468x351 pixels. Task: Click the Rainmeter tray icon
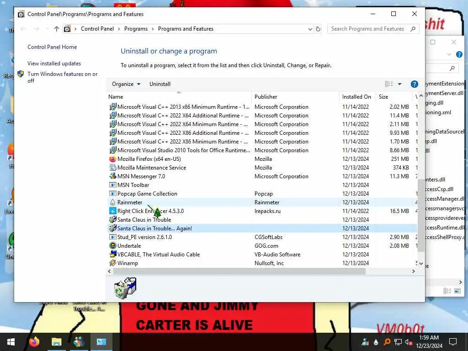[x=376, y=342]
